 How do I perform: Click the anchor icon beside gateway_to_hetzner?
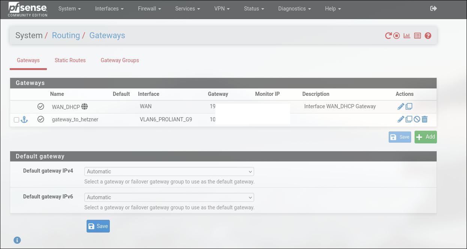pos(24,119)
